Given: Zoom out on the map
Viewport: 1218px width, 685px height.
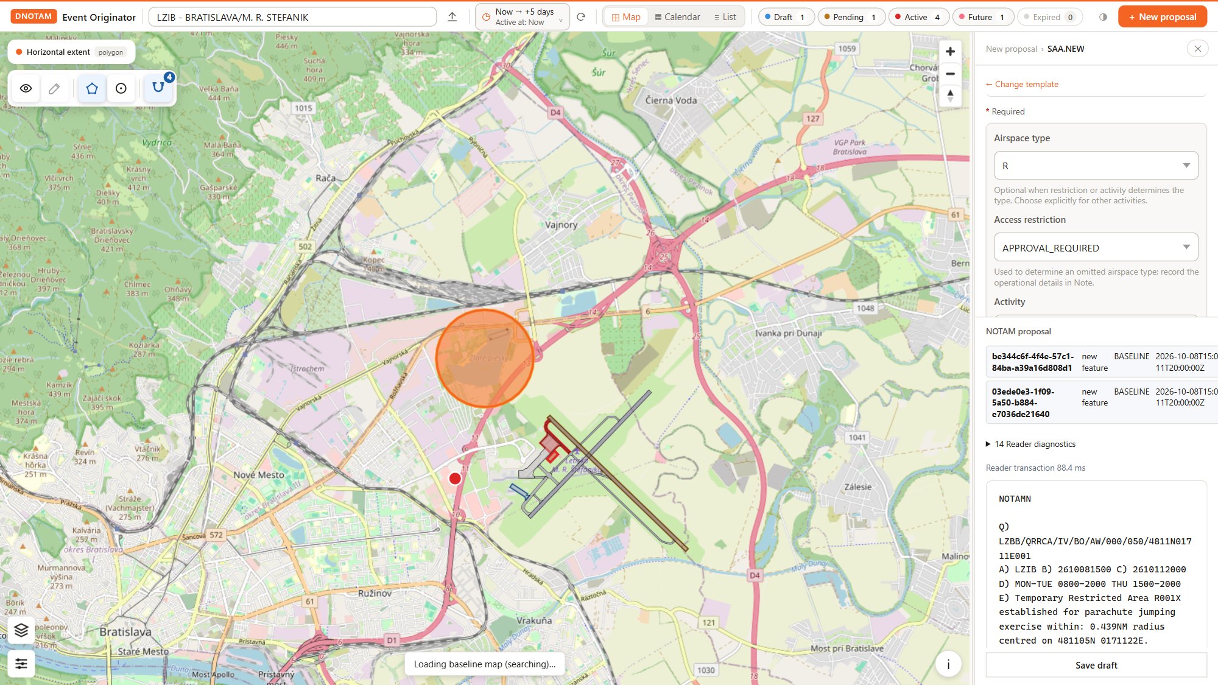Looking at the screenshot, I should coord(950,74).
